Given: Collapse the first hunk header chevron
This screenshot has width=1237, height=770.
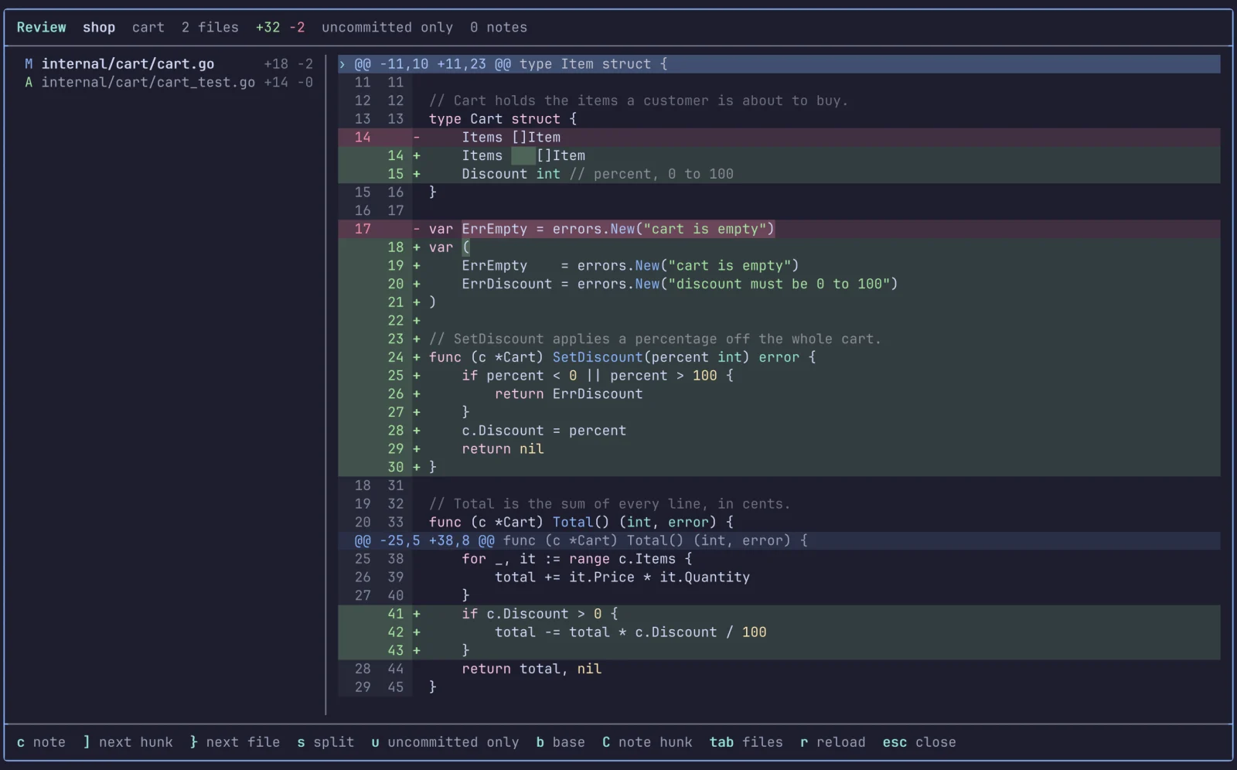Looking at the screenshot, I should [x=342, y=64].
